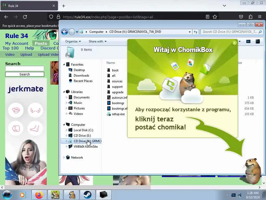Open Steam from the taskbar
Viewport: 266px width, 200px height.
point(87,195)
